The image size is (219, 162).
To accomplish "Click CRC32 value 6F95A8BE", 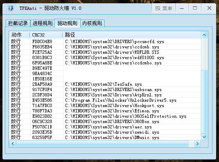I will click(x=42, y=63).
